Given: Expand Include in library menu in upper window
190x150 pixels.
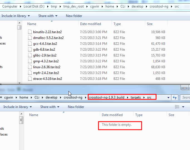Looking at the screenshot, I should (16, 16).
